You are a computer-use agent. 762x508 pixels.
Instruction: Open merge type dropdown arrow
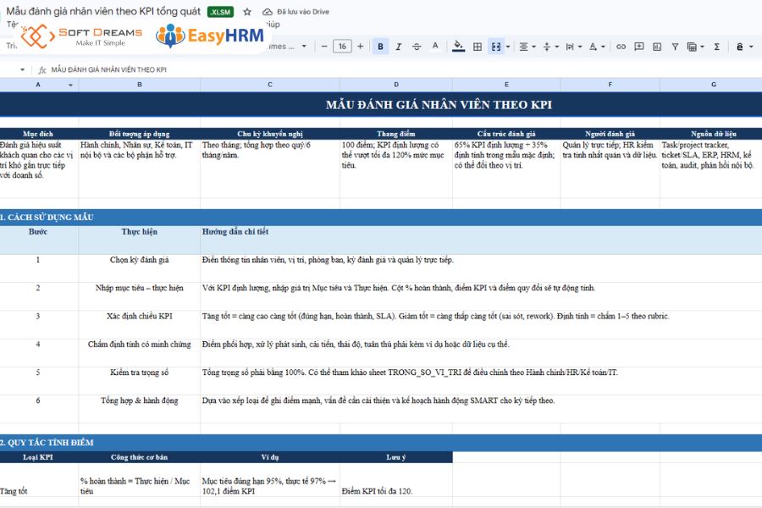click(x=508, y=47)
